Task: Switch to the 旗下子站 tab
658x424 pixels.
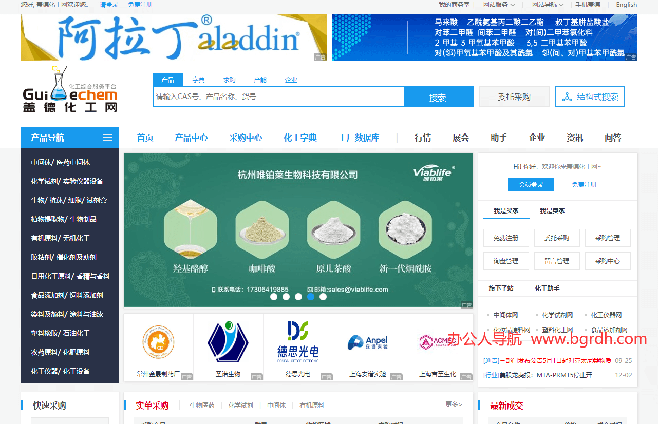Action: click(501, 288)
